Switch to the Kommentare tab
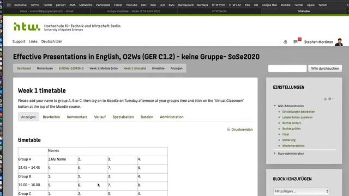This screenshot has height=196, width=349. [77, 117]
